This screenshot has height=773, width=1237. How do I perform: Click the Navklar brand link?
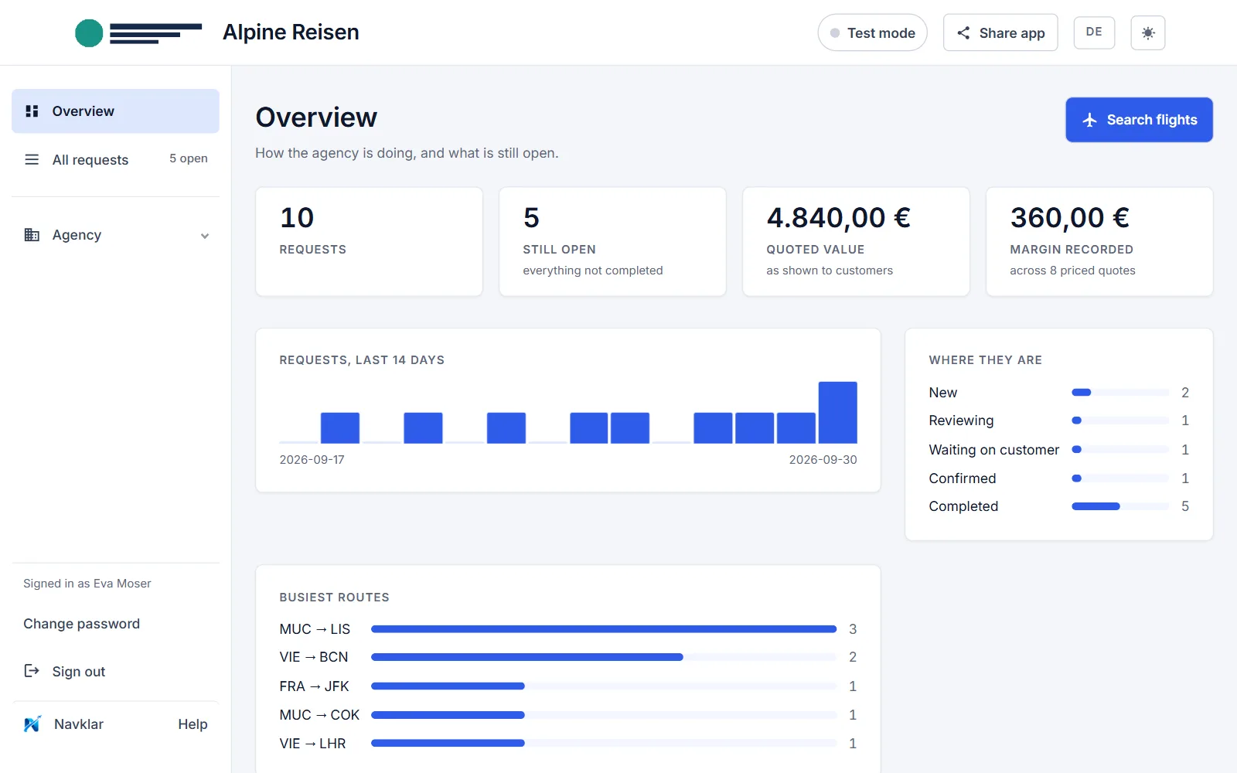(x=79, y=724)
